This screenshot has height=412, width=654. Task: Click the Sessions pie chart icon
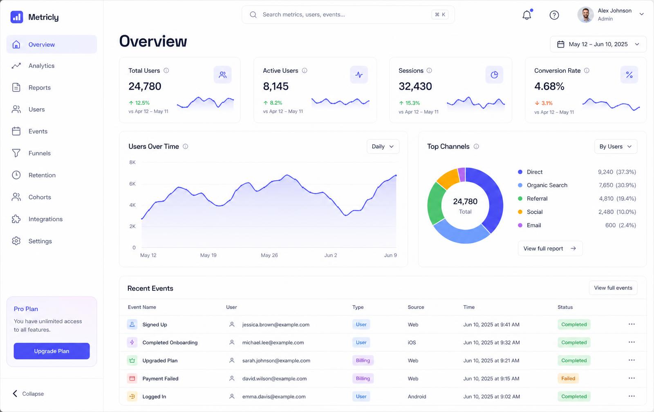(x=495, y=75)
